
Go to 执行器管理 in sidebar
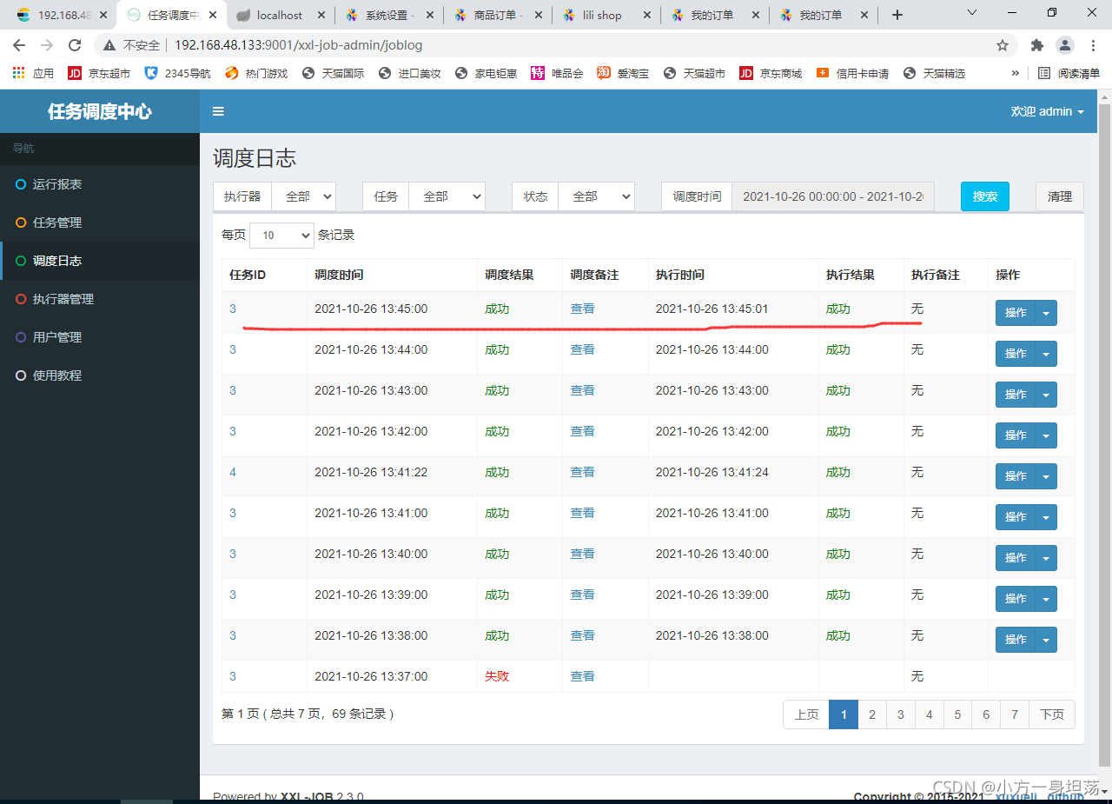tap(100, 299)
